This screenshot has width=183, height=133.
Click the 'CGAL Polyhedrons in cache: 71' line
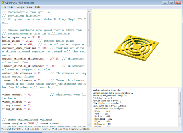pos(108,103)
